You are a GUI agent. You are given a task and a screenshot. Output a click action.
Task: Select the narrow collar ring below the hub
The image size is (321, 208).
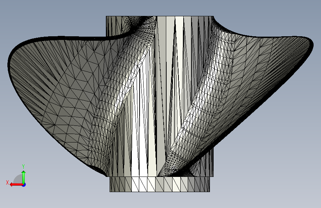[160, 184]
